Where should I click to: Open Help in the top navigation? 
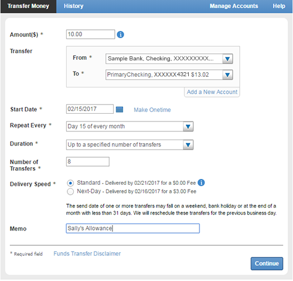pyautogui.click(x=279, y=6)
